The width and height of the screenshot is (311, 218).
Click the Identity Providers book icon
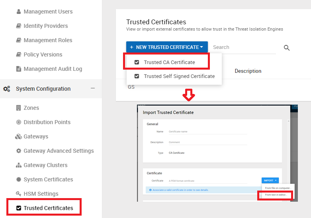pyautogui.click(x=18, y=26)
